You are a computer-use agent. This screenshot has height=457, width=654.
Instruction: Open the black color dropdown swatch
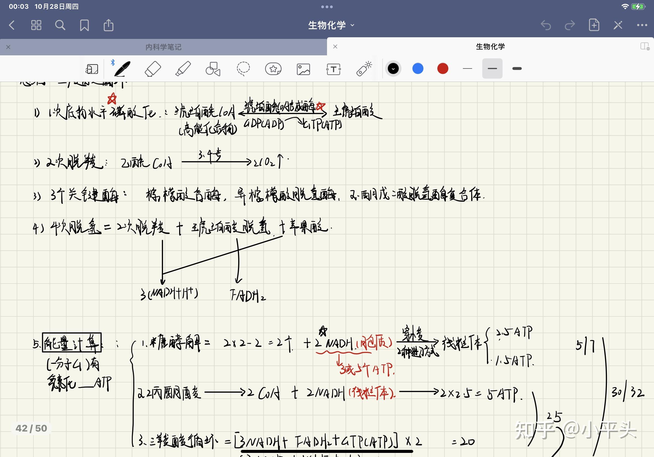[x=393, y=69]
